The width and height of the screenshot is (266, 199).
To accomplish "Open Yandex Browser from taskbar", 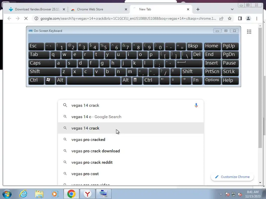I will click(87, 194).
